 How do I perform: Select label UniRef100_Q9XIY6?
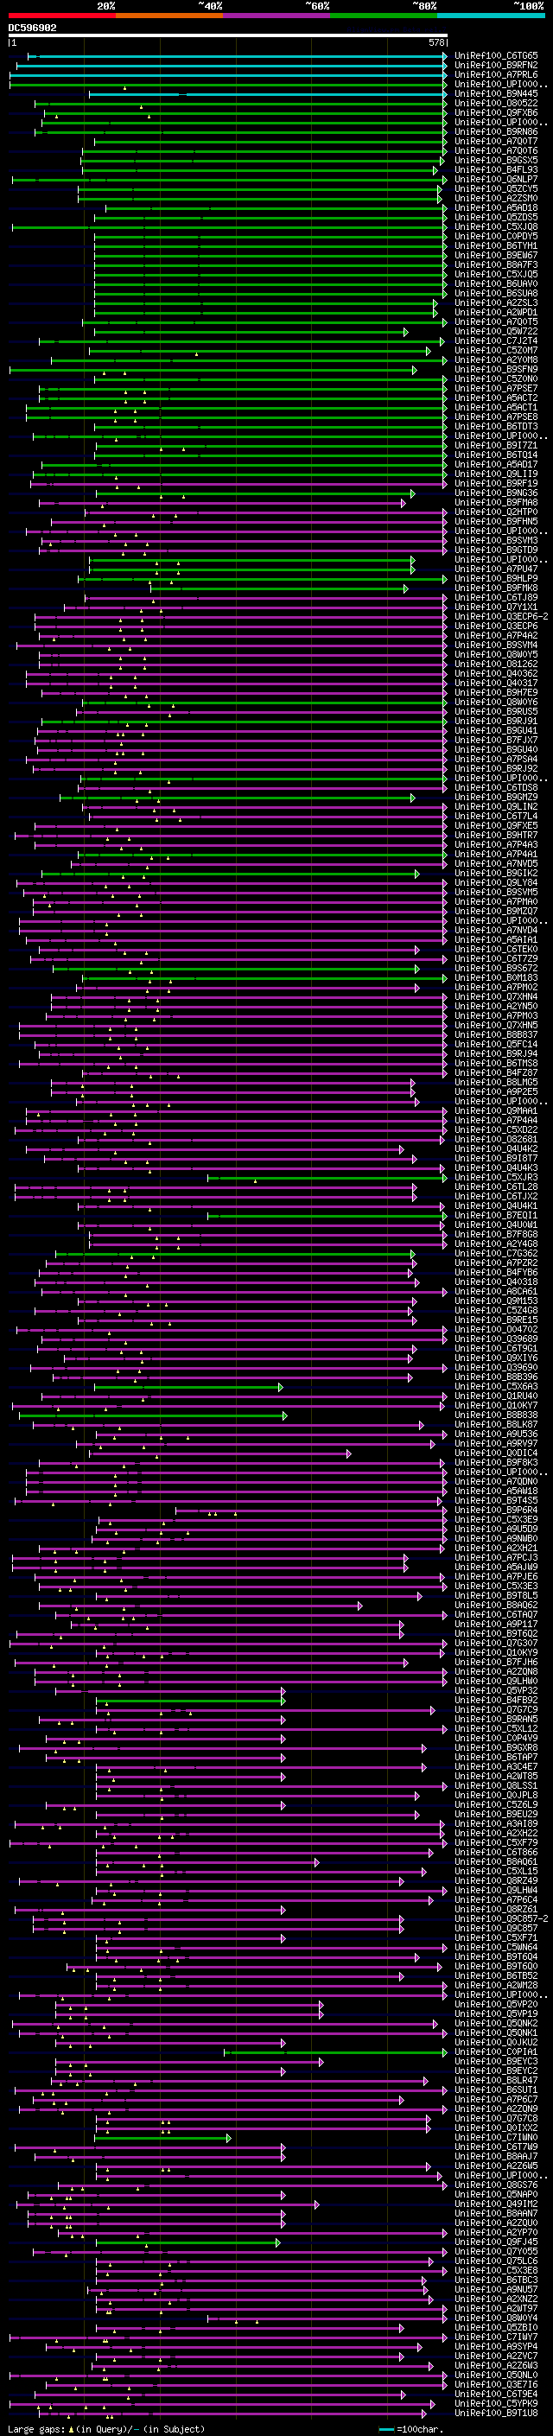click(x=496, y=1358)
